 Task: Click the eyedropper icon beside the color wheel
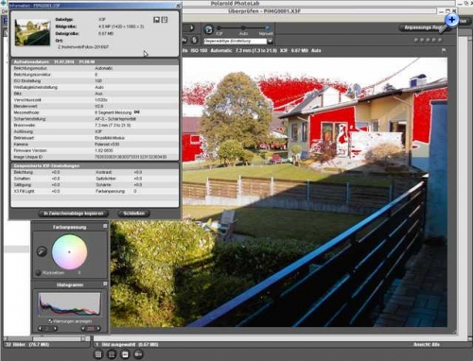pyautogui.click(x=42, y=251)
